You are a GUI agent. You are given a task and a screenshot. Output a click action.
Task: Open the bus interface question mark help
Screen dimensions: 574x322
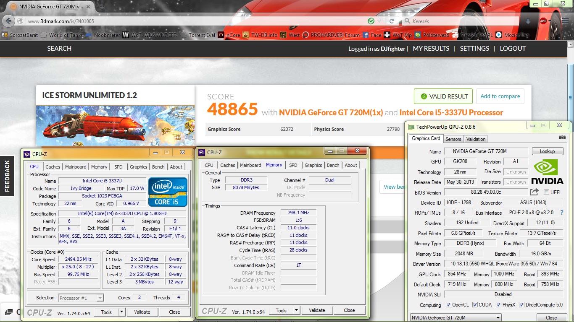(562, 213)
